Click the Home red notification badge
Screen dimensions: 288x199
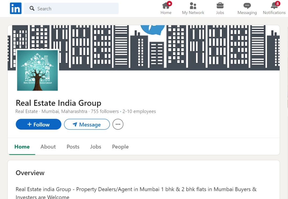(x=169, y=4)
